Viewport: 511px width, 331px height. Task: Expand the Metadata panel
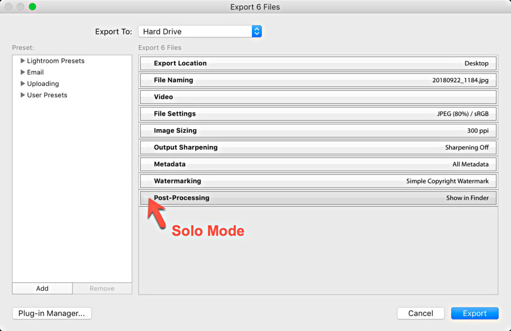[x=318, y=164]
